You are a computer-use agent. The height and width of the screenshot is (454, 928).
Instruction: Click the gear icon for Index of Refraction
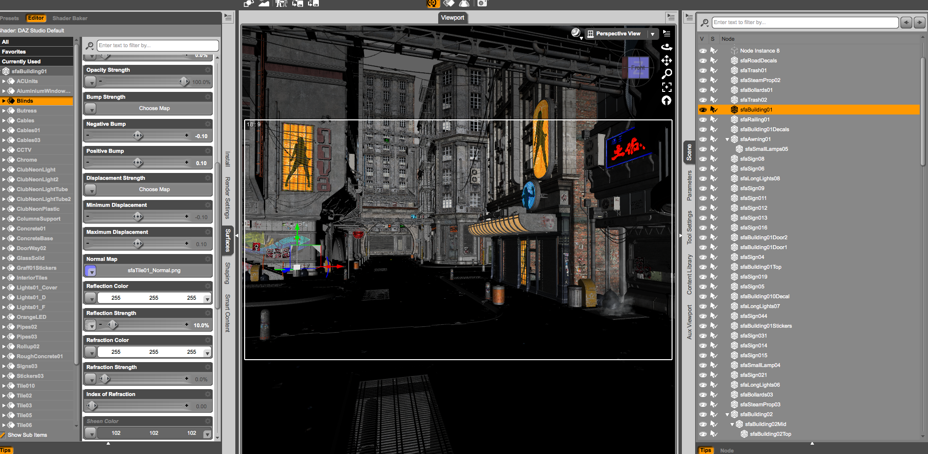tap(208, 394)
